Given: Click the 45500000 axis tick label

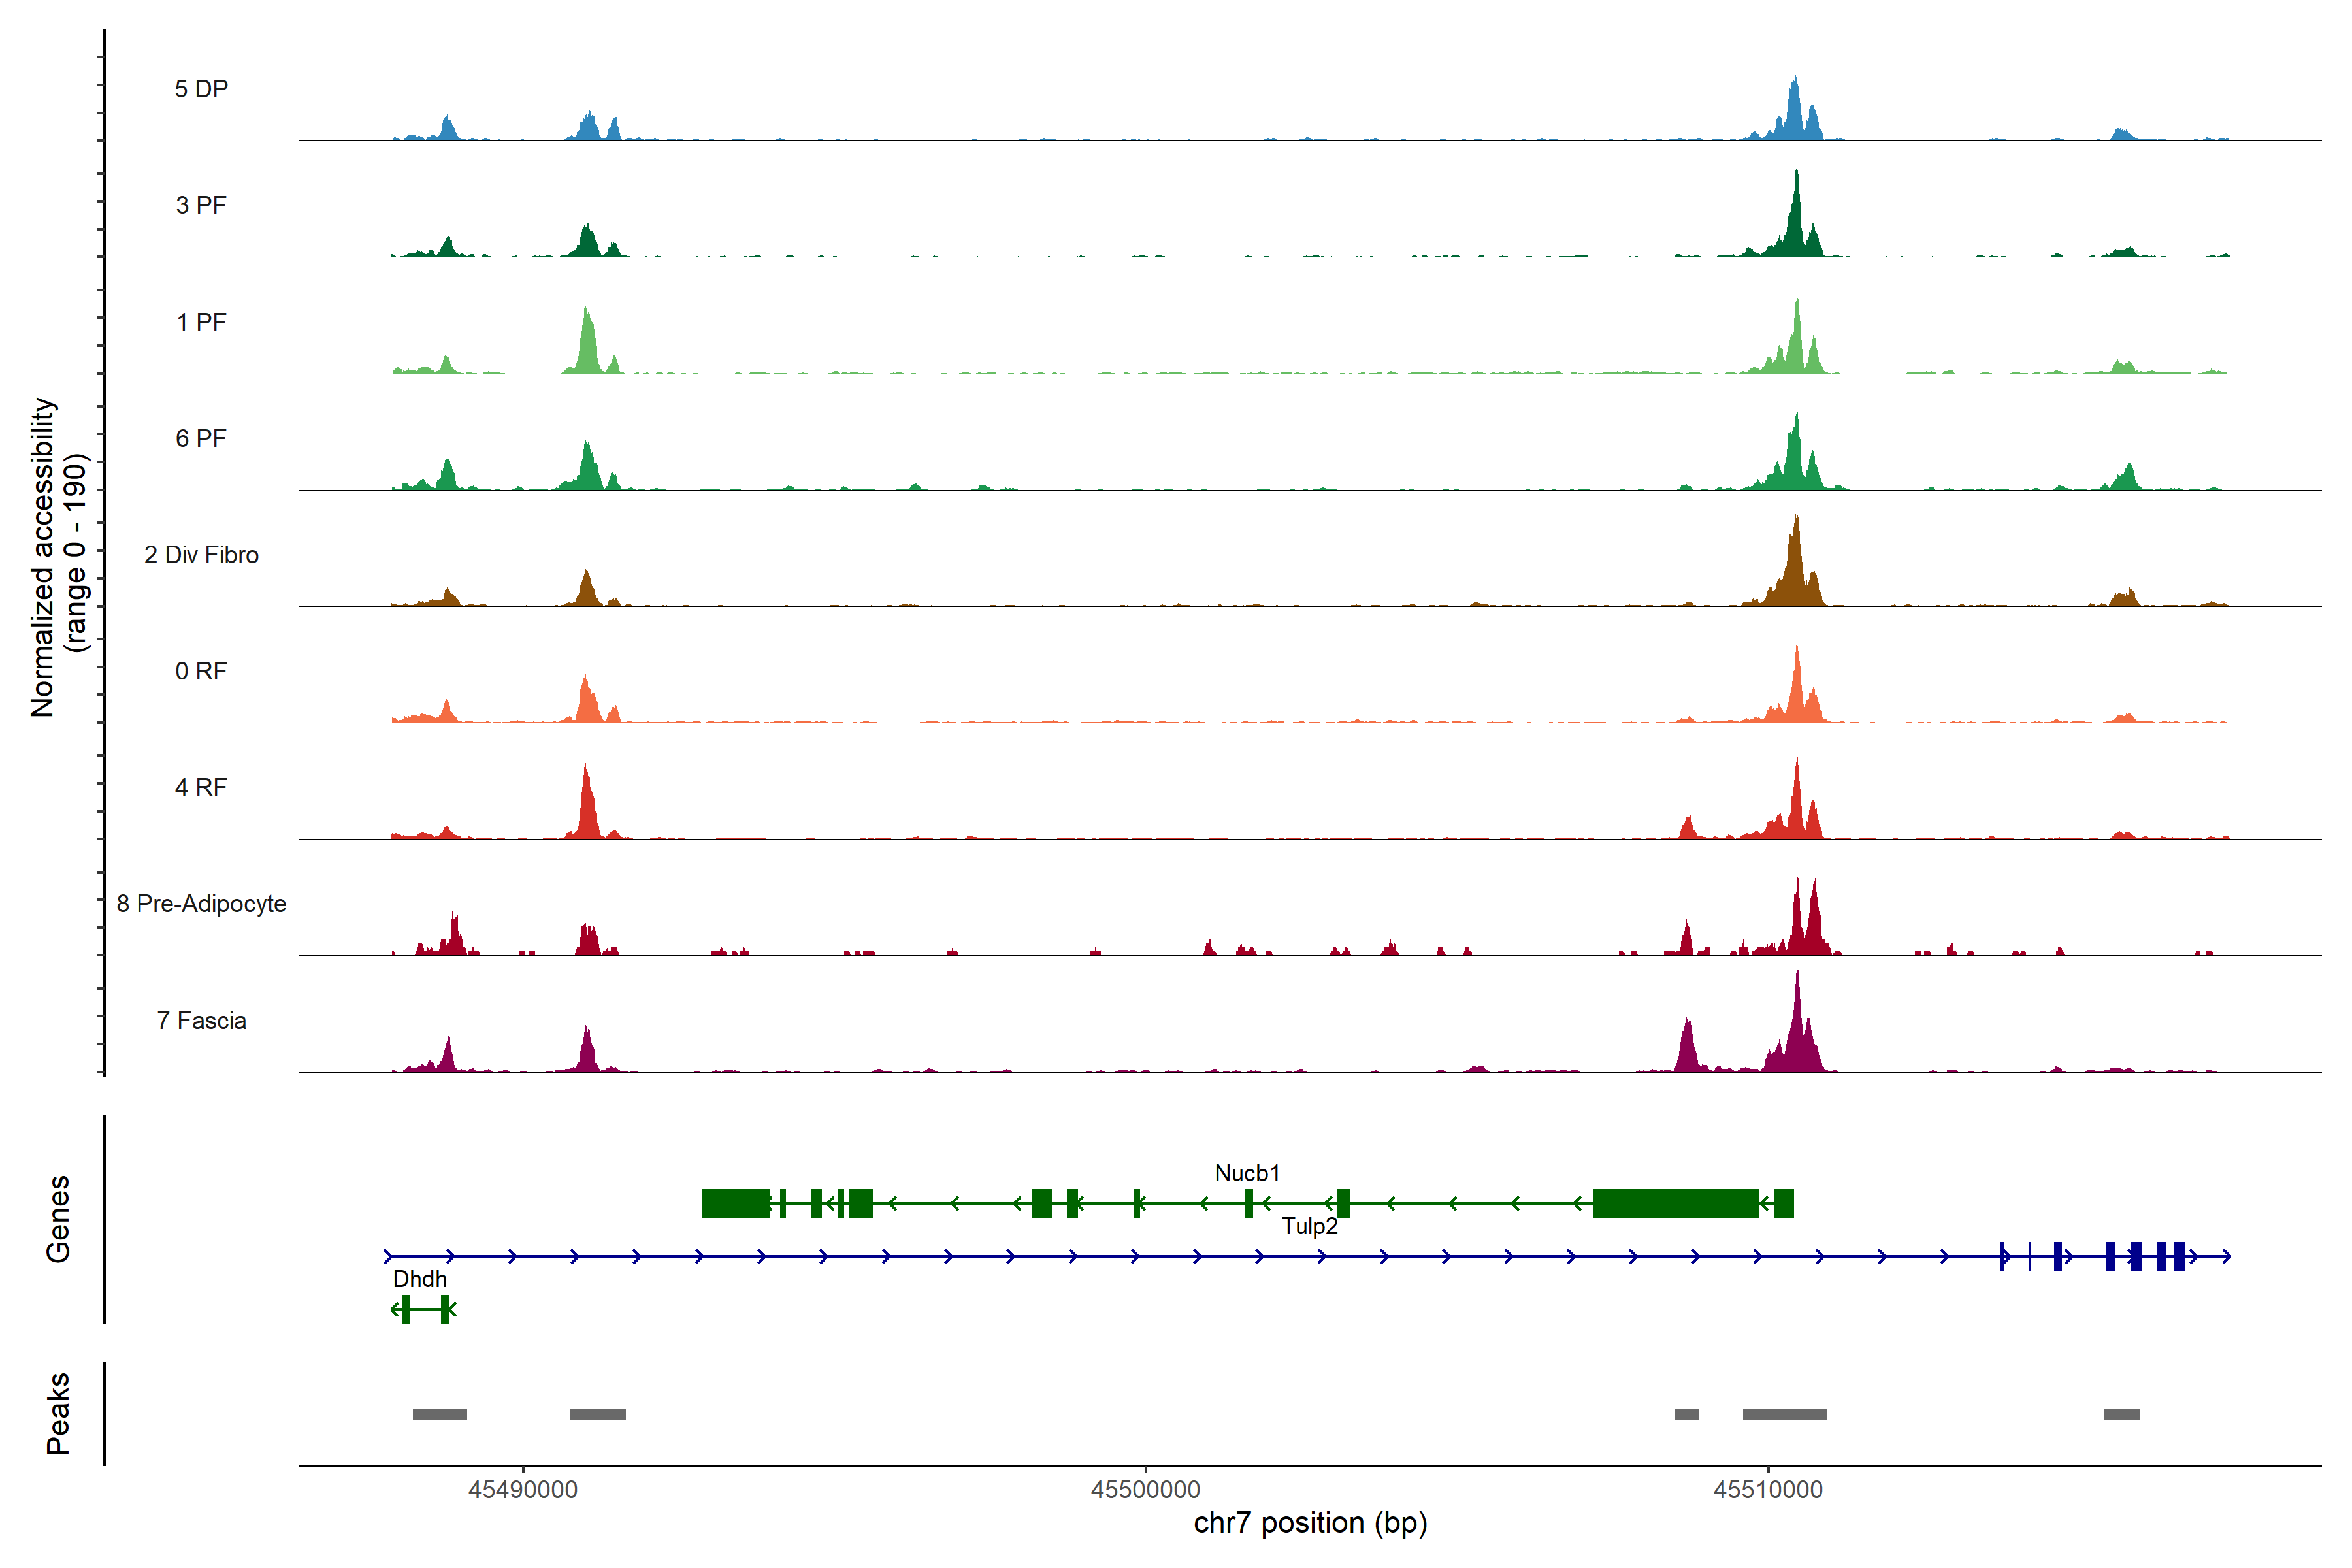Looking at the screenshot, I should pos(1145,1490).
